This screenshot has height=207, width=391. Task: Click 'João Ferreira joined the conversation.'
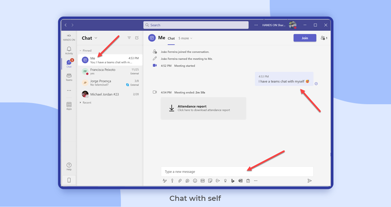[185, 52]
